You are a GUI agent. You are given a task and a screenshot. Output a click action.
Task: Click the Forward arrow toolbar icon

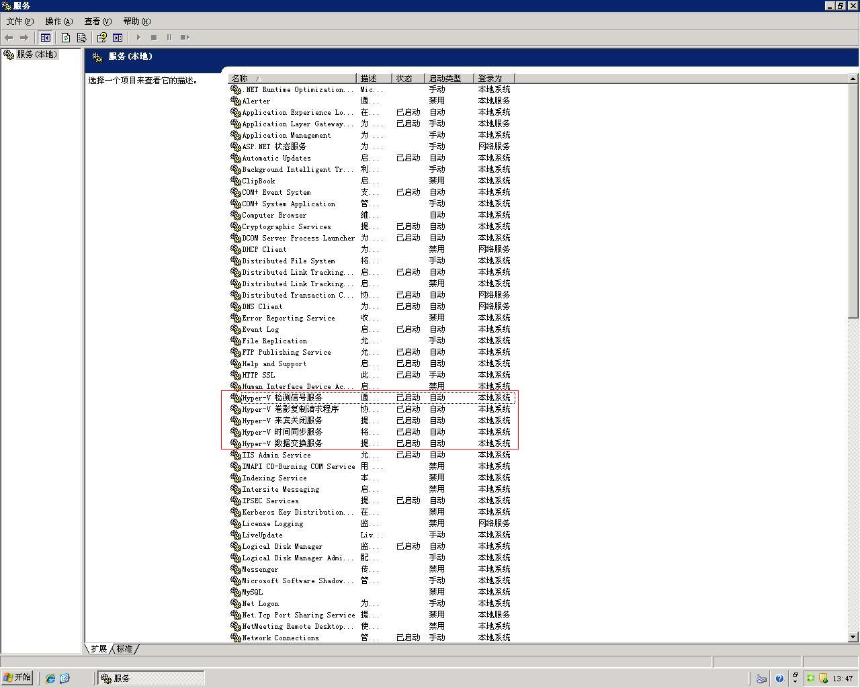(x=24, y=38)
